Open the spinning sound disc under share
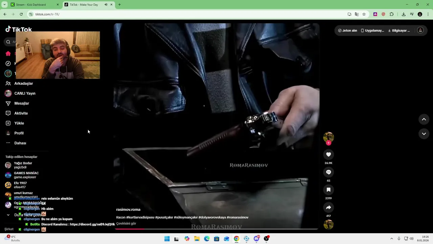433x244 pixels. coord(328,225)
